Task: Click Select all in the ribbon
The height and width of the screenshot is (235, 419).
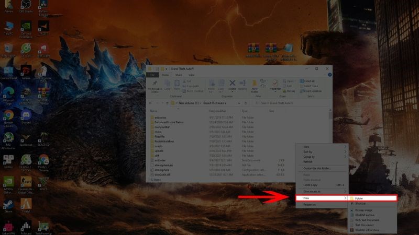Action: tap(307, 81)
